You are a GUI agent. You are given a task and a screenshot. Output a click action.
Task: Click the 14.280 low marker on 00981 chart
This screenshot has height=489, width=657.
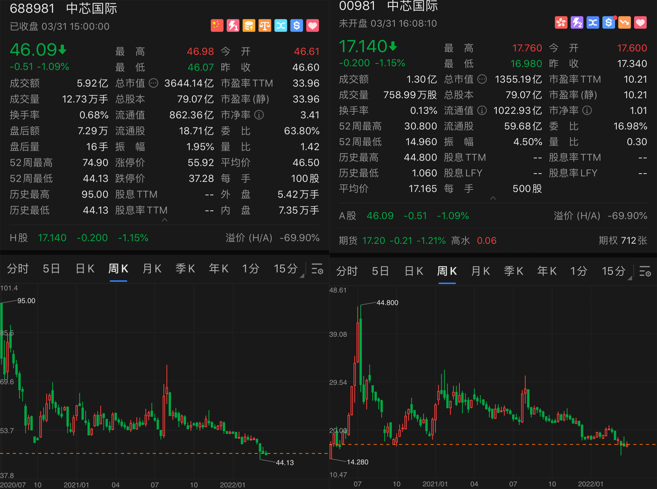point(357,462)
